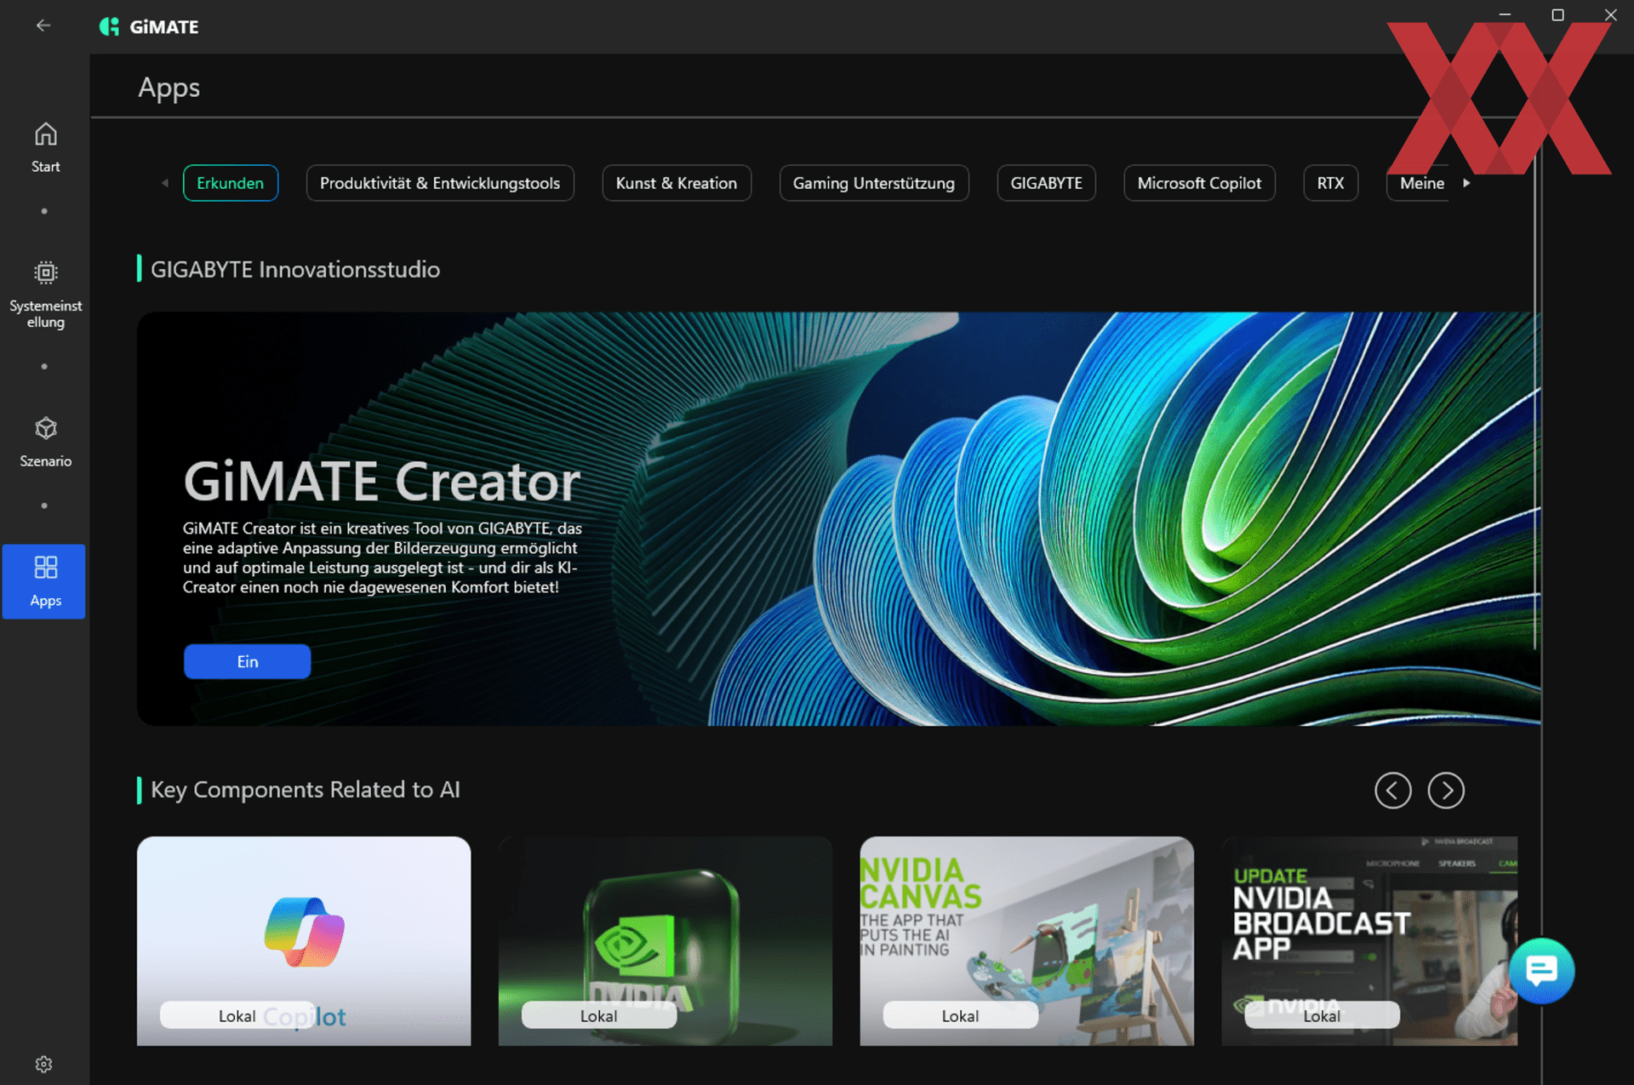Maximize the GiMATE window
The width and height of the screenshot is (1634, 1085).
(1557, 14)
